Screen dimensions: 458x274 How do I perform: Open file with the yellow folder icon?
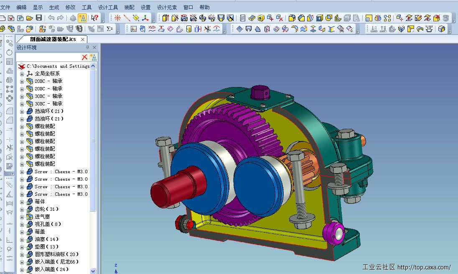[x=29, y=18]
